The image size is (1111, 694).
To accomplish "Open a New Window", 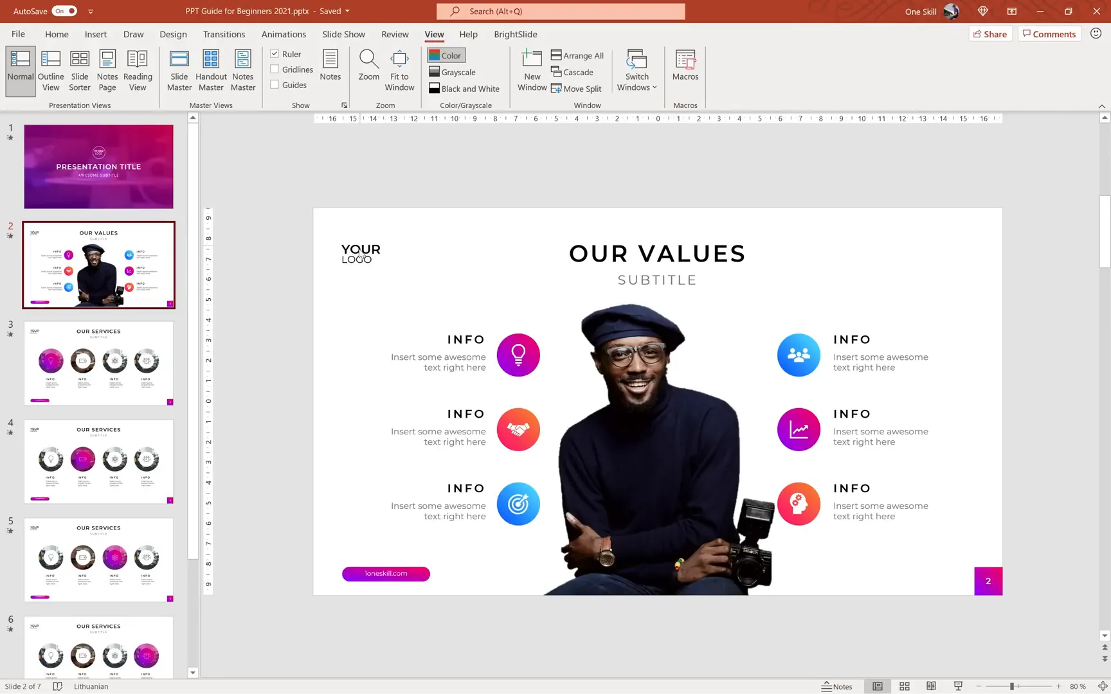I will tap(532, 71).
